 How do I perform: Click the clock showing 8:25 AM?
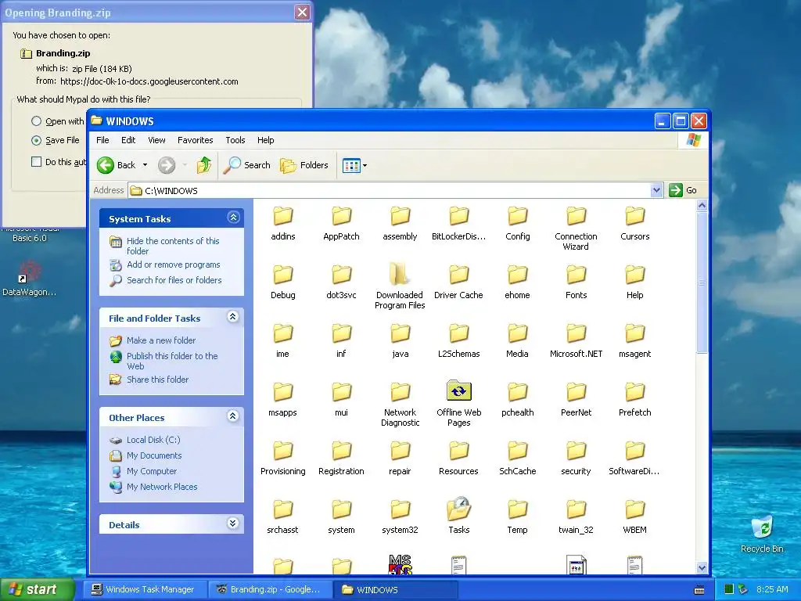(772, 589)
